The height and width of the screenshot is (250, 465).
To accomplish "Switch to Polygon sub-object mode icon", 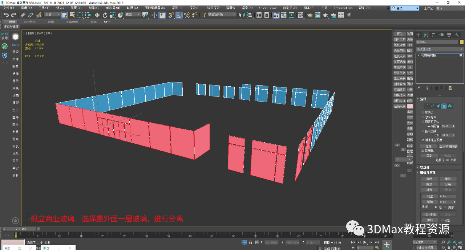I will (x=444, y=106).
